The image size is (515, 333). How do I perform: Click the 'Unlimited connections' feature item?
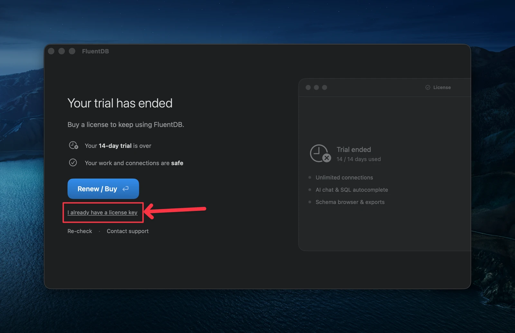344,177
